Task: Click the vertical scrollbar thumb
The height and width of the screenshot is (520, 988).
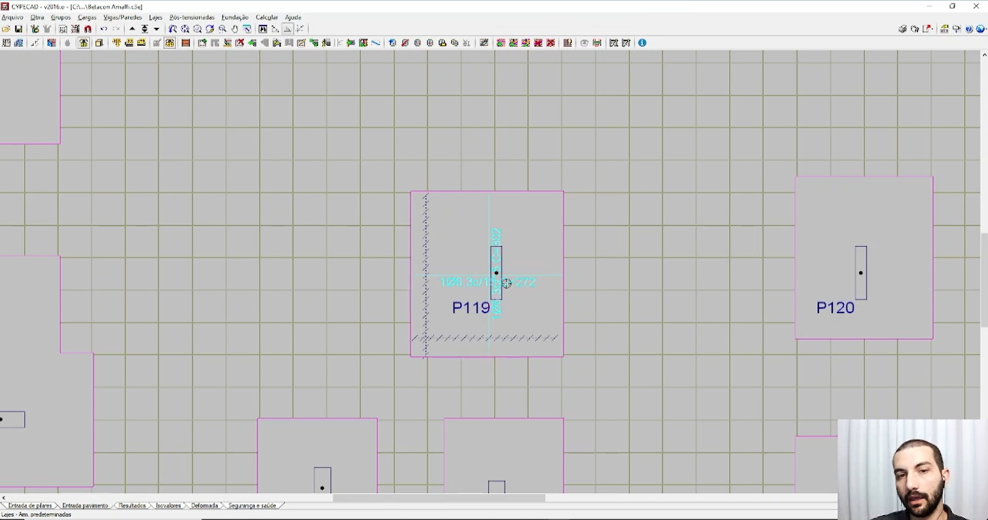Action: pos(984,280)
